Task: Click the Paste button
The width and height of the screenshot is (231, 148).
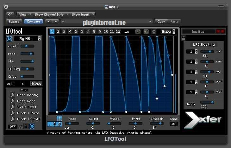Action: 174,22
